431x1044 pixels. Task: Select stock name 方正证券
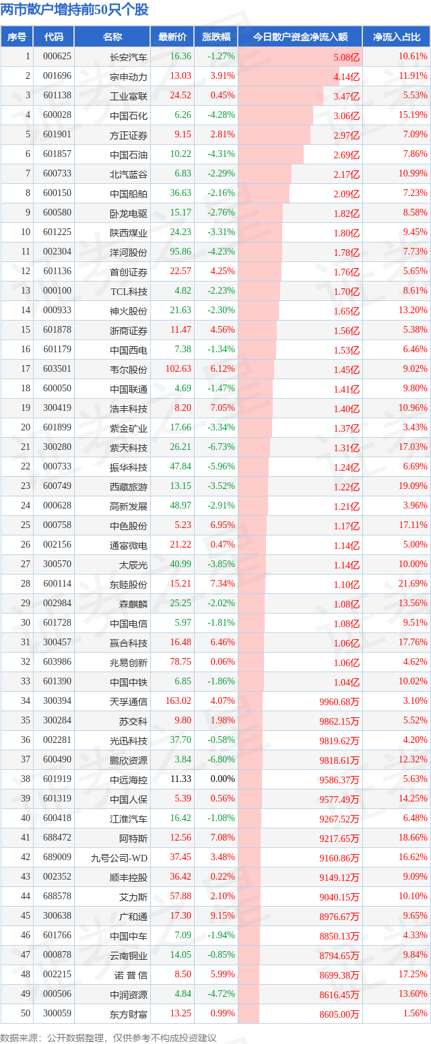(x=129, y=135)
